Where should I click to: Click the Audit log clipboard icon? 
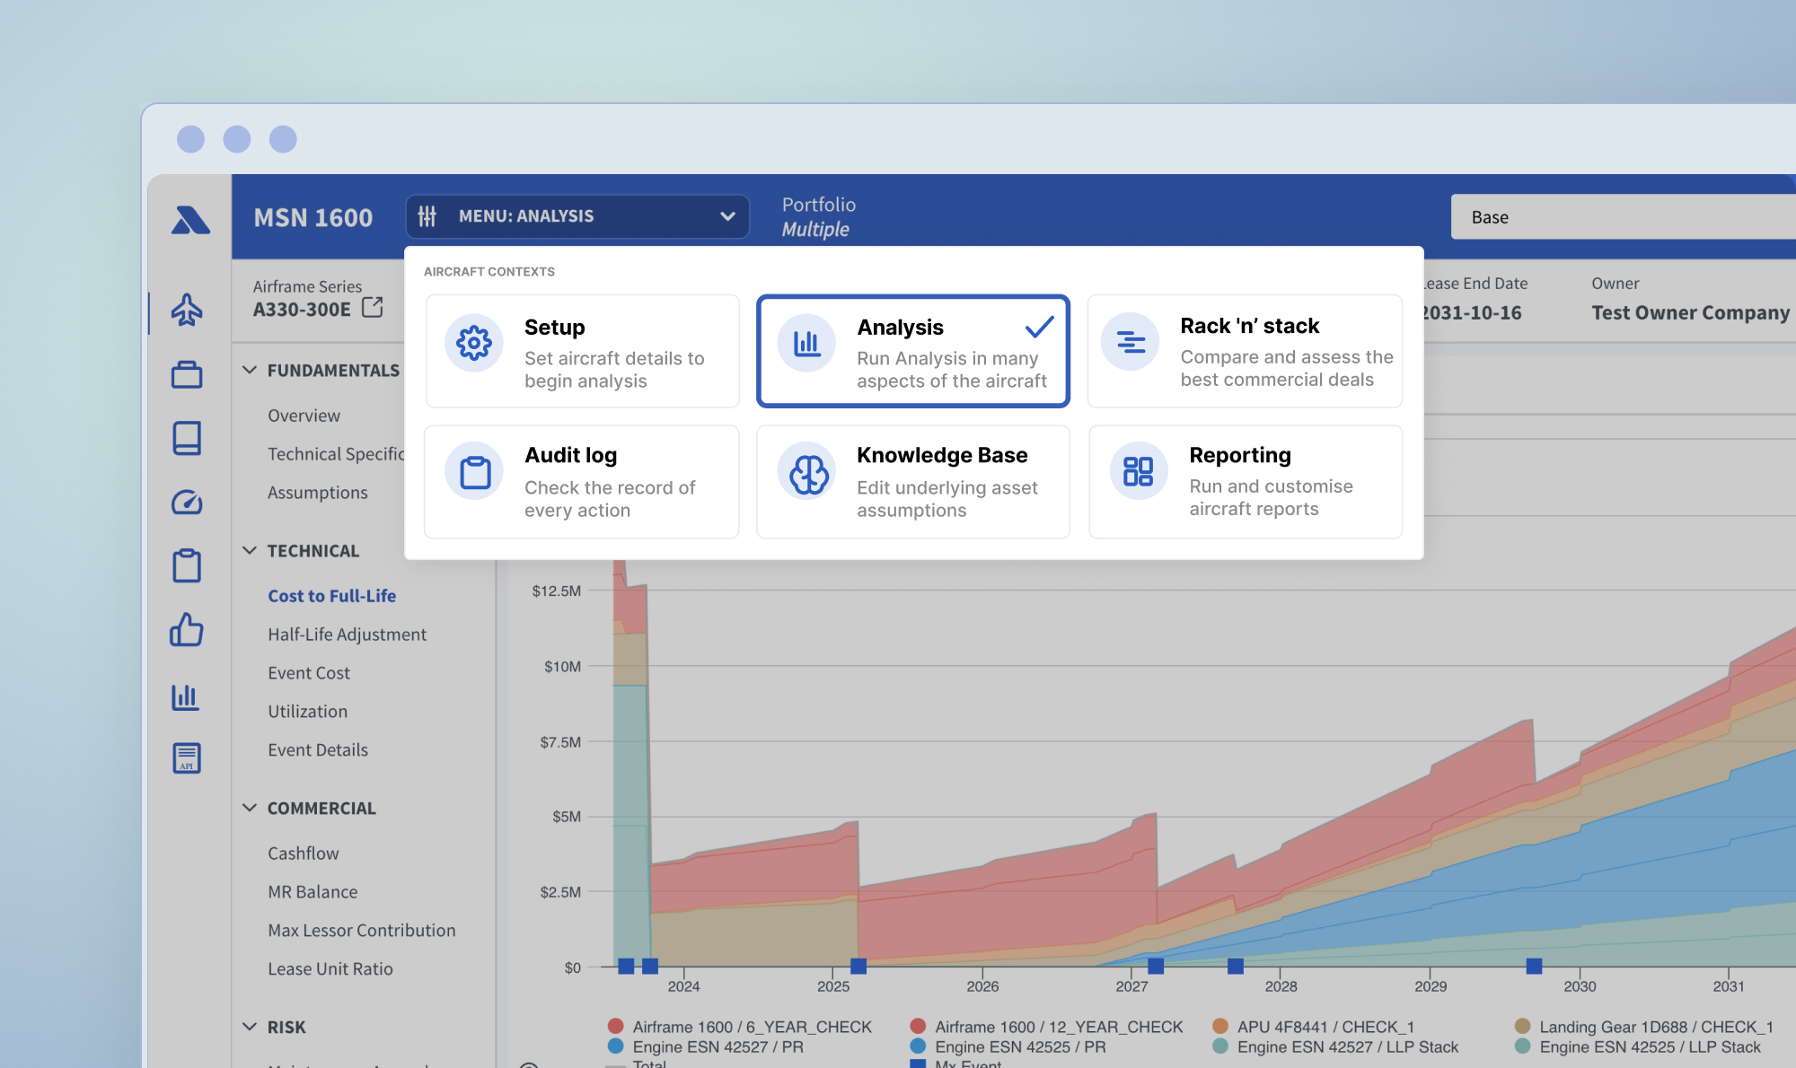pyautogui.click(x=475, y=471)
